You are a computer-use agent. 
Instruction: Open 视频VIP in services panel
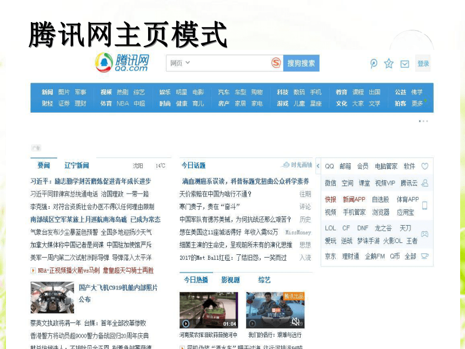[x=385, y=183]
